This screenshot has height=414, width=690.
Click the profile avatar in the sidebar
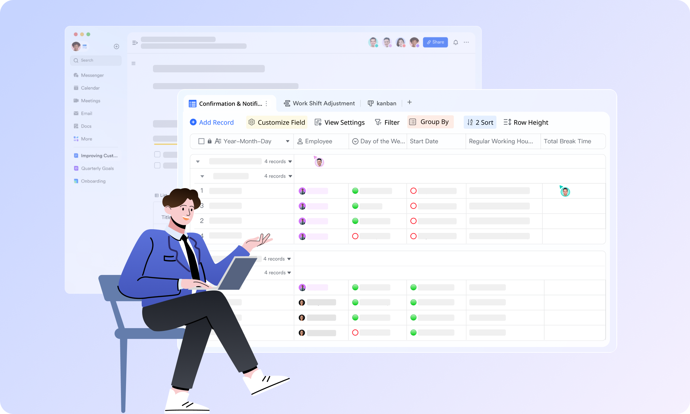pos(76,46)
